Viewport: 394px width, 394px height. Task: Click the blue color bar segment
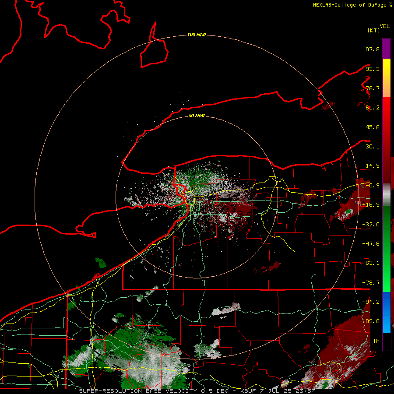tap(387, 312)
